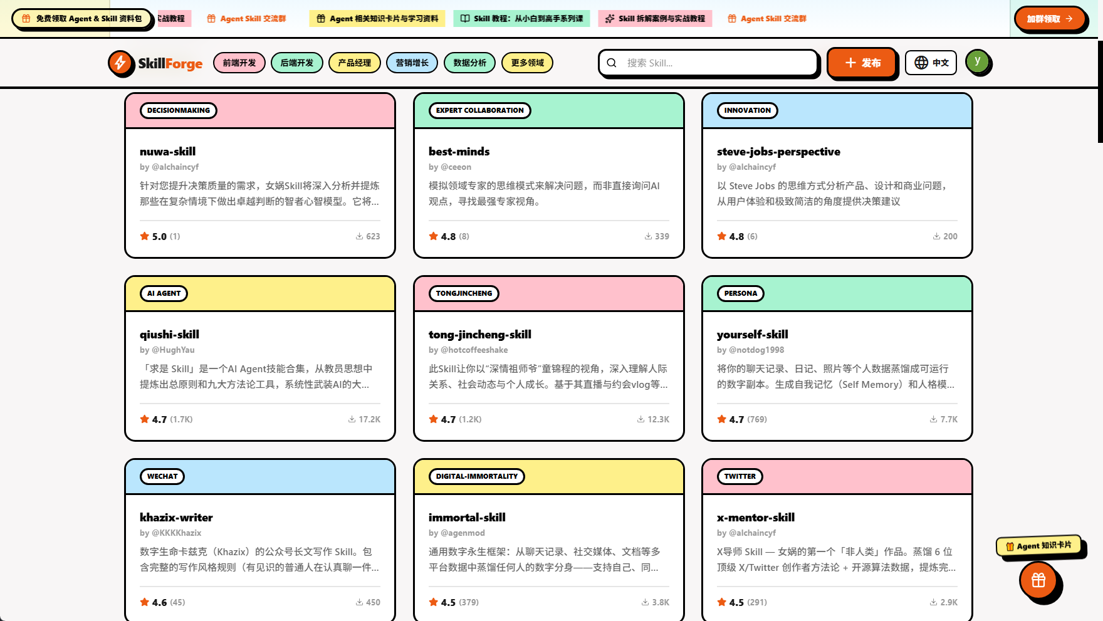The height and width of the screenshot is (621, 1103).
Task: Select the 产品经理 category
Action: click(x=355, y=63)
